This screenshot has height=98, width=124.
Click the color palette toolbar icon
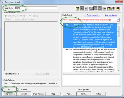click(x=109, y=9)
